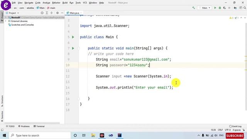Open the Refactor menu
Screen dimensions: 247x139
pyautogui.click(x=56, y=3)
